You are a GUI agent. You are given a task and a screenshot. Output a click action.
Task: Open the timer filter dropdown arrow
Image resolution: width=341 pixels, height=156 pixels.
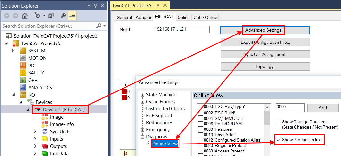point(44,16)
